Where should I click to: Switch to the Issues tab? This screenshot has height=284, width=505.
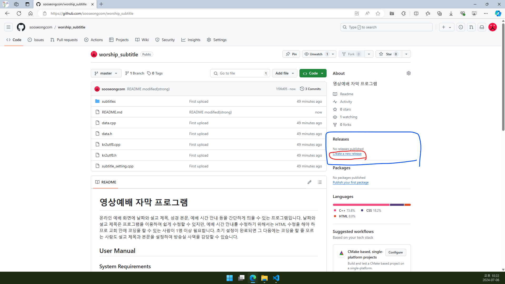point(36,40)
